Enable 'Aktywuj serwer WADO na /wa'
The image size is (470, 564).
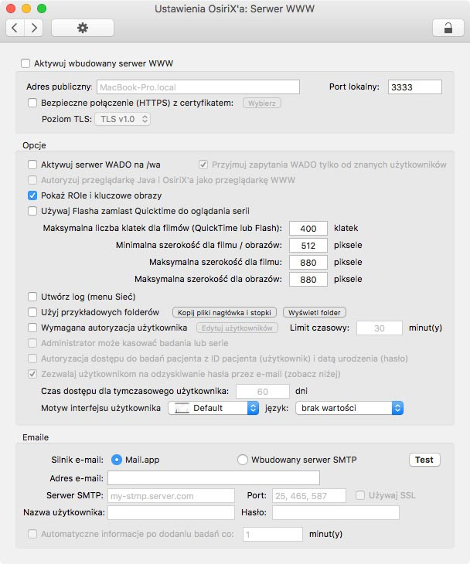coord(32,165)
